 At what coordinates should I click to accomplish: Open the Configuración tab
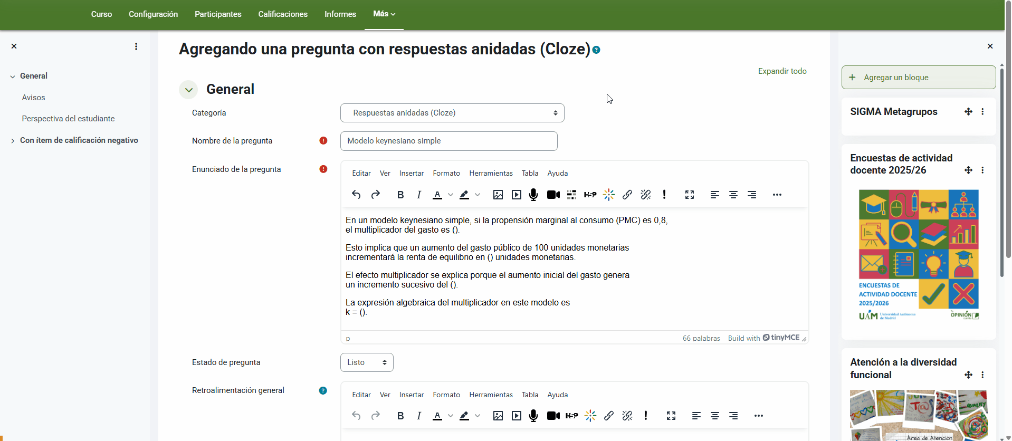pyautogui.click(x=153, y=14)
